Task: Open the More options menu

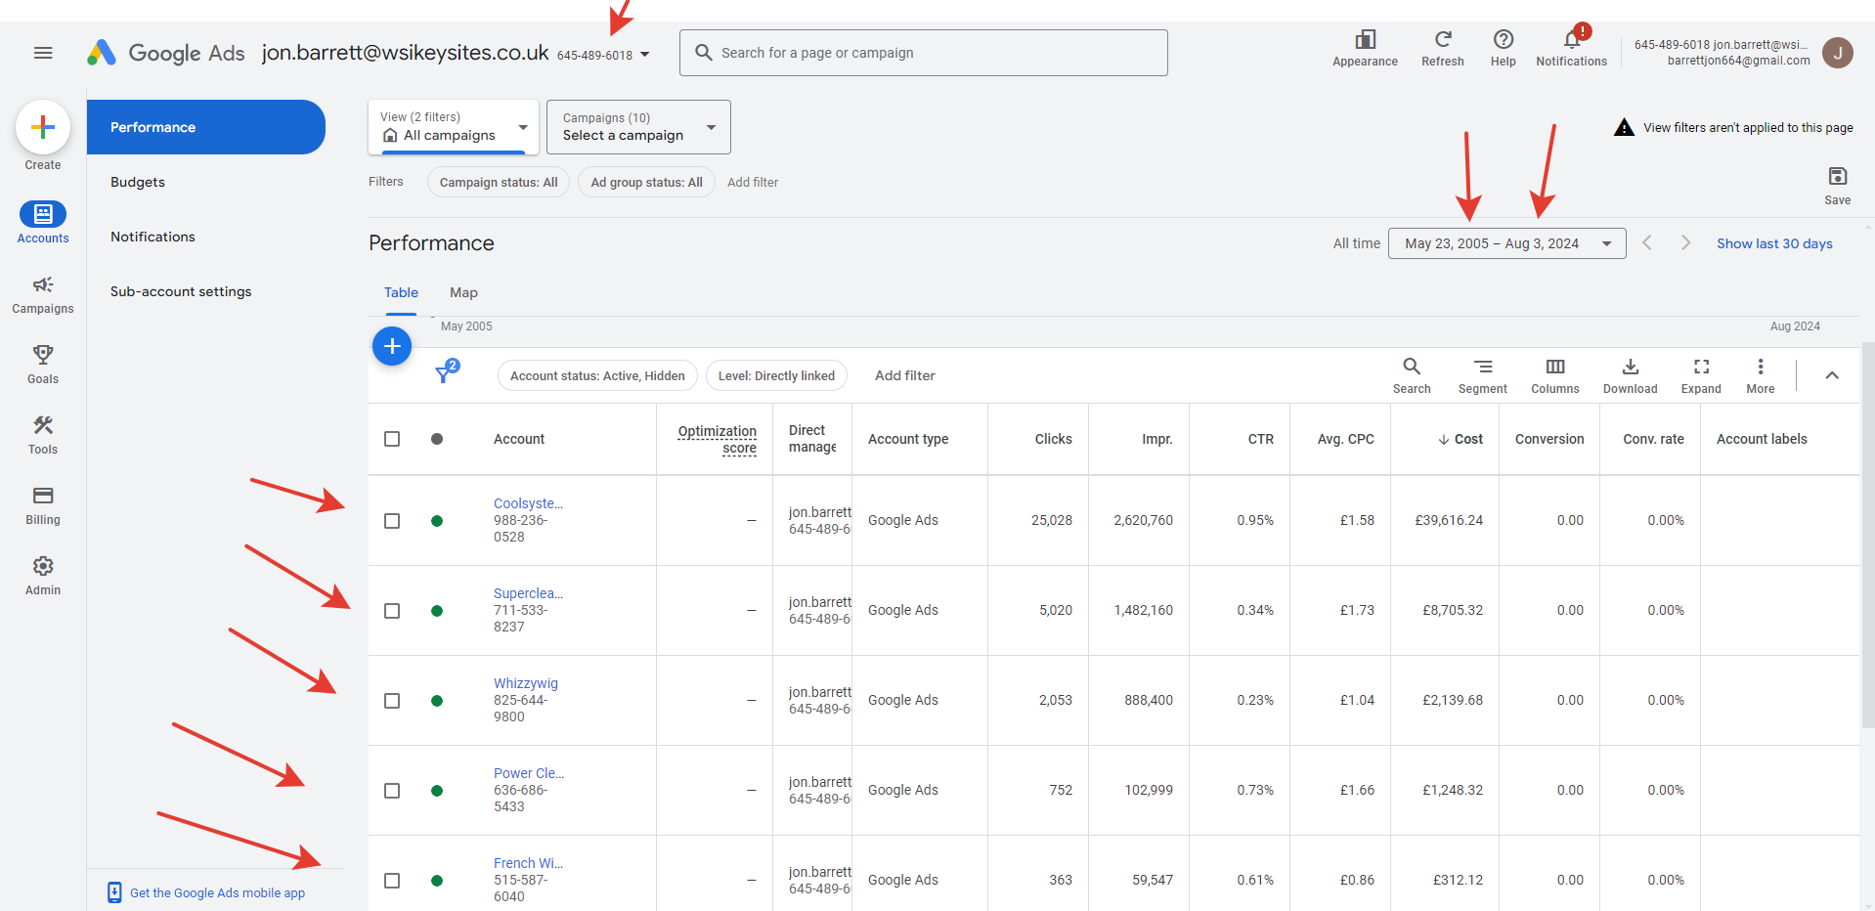Action: pos(1761,367)
